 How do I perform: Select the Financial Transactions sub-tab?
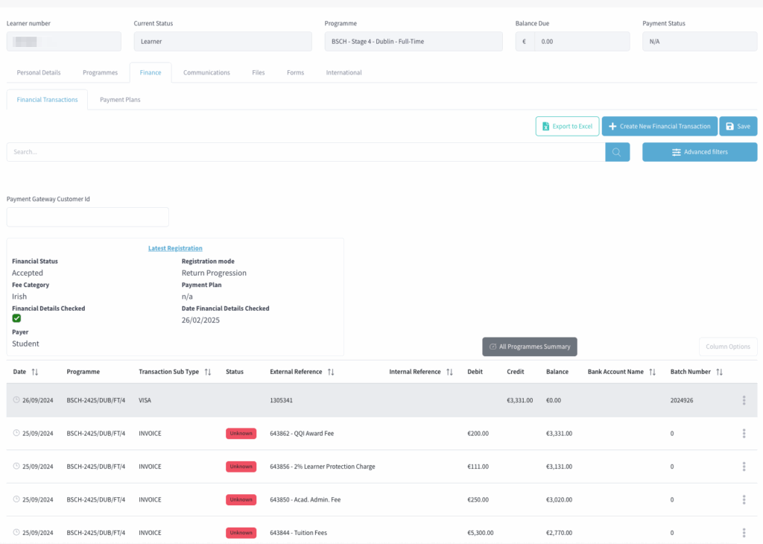point(47,100)
